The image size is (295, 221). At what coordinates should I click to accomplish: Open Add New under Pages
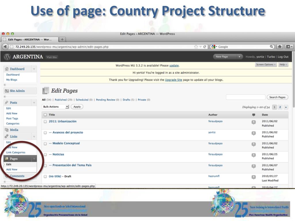(x=12, y=169)
